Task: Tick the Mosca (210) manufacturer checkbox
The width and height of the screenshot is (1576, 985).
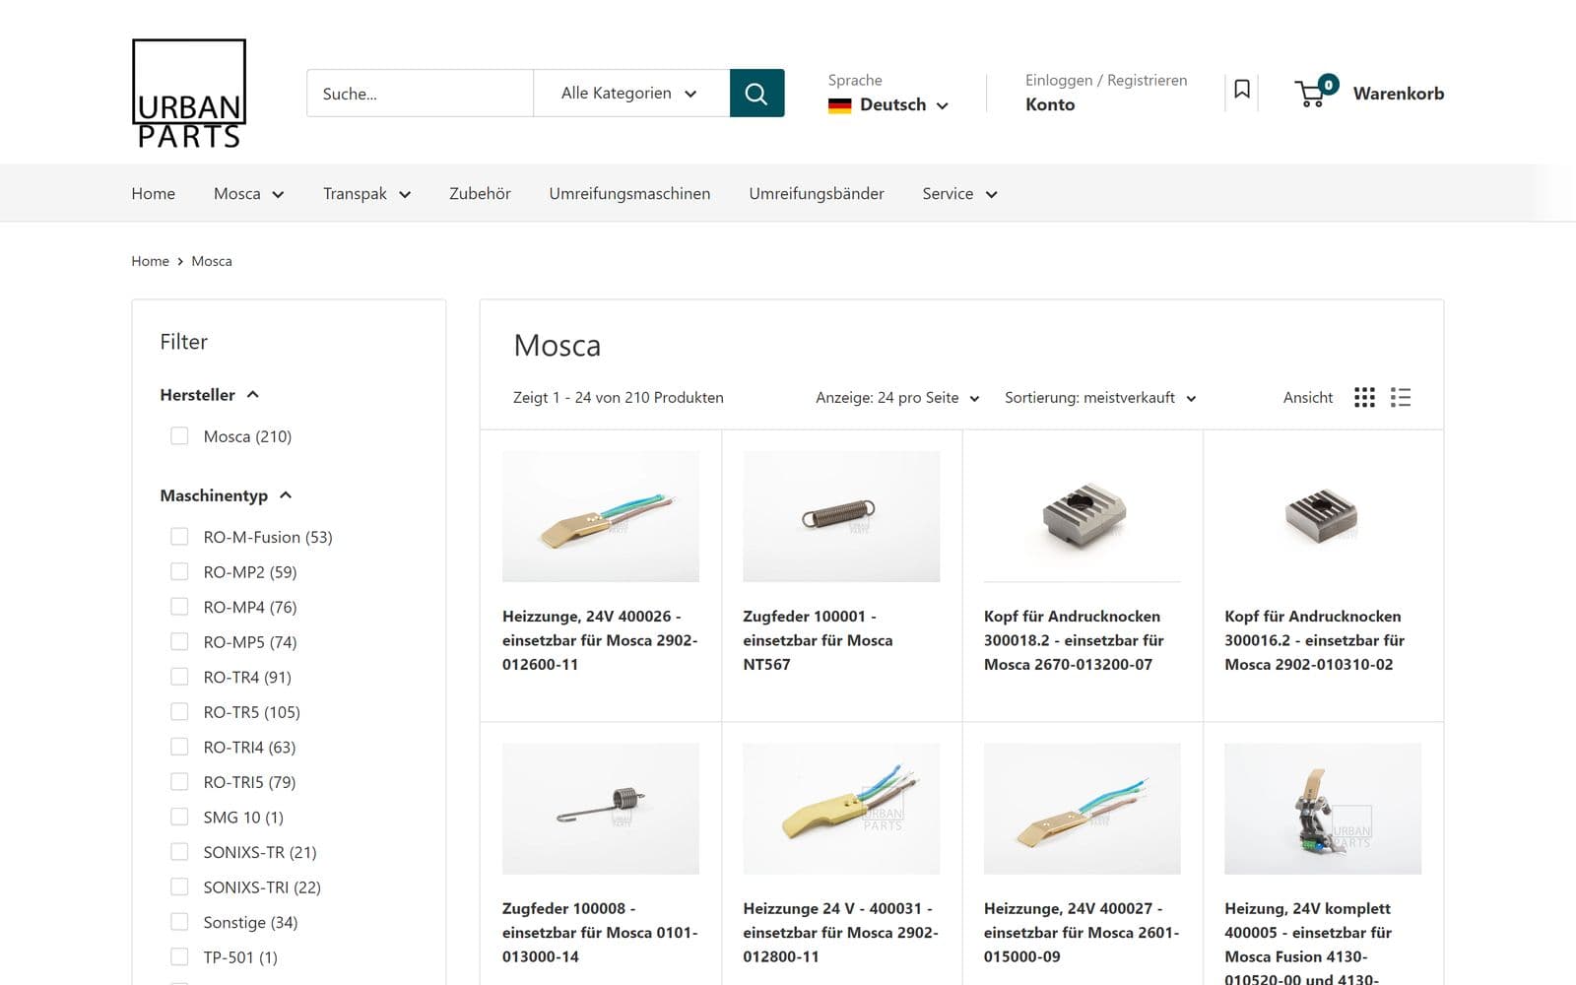Action: (179, 435)
